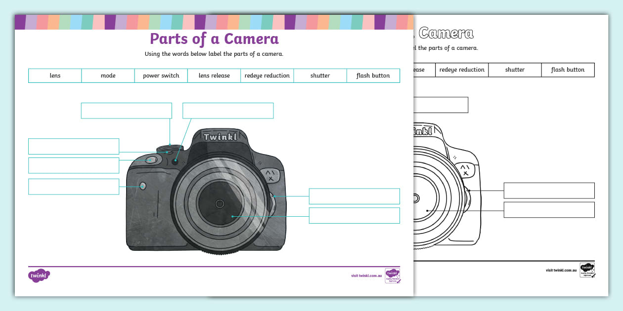The image size is (623, 311).
Task: Click the Twinkl wordmark on the camera body
Action: 219,137
